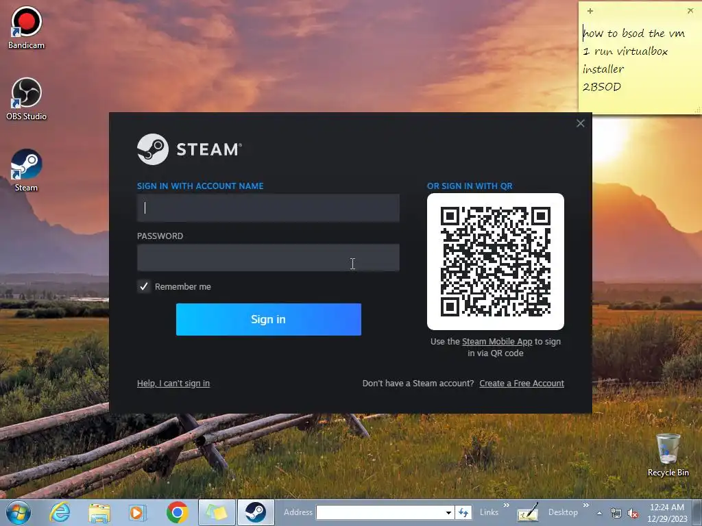This screenshot has width=702, height=526.
Task: Launch Internet Explorer from the taskbar
Action: pos(60,512)
